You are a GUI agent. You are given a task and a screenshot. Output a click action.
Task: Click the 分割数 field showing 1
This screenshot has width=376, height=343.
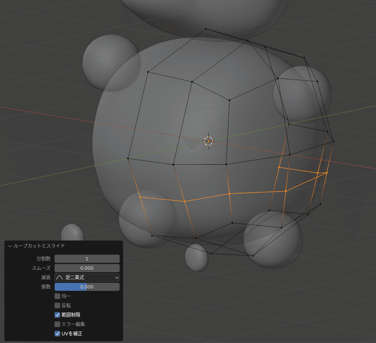87,259
